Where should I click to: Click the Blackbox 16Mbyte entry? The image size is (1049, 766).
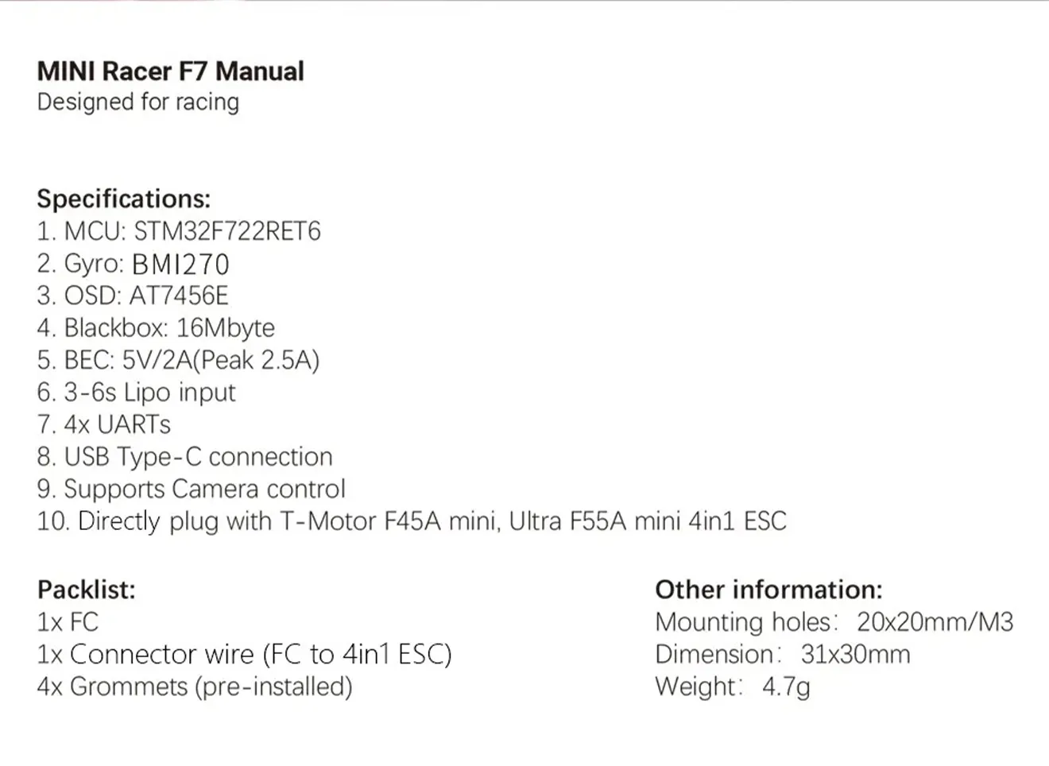(156, 328)
